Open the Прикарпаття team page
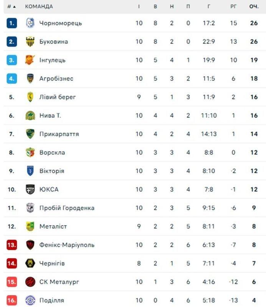The width and height of the screenshot is (266, 307). 59,134
